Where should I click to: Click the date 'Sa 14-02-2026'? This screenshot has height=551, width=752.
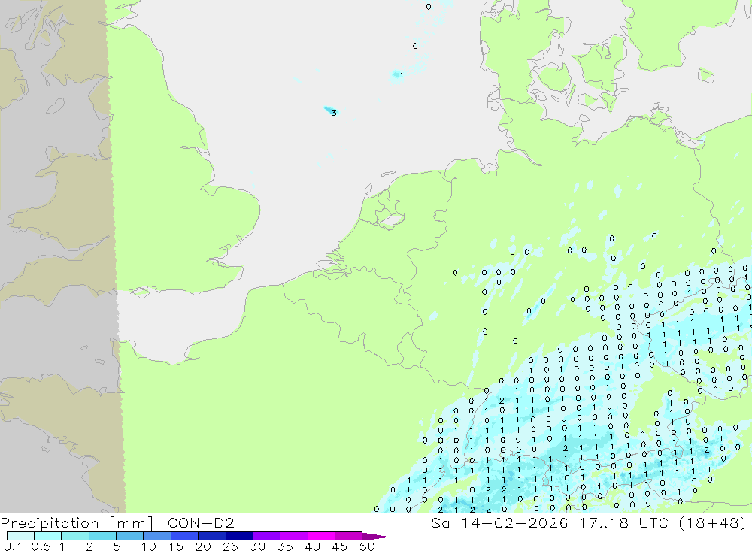click(500, 522)
